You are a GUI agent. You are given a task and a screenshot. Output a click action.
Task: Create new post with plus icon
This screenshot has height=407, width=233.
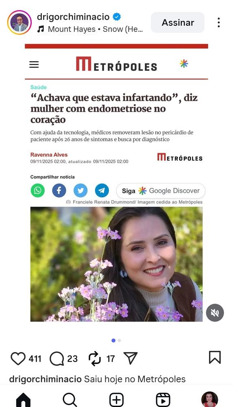pyautogui.click(x=116, y=400)
